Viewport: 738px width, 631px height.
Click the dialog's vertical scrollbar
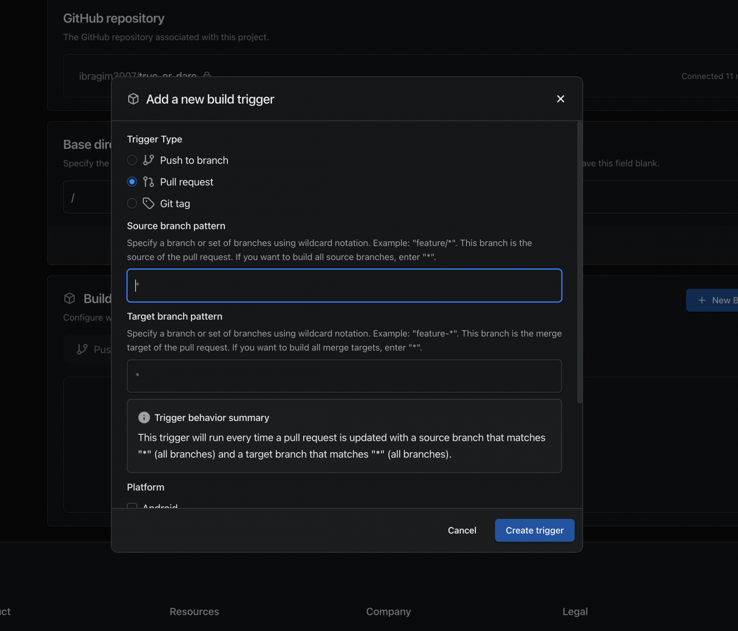point(580,263)
